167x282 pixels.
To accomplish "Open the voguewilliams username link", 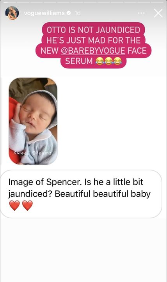I will [44, 13].
